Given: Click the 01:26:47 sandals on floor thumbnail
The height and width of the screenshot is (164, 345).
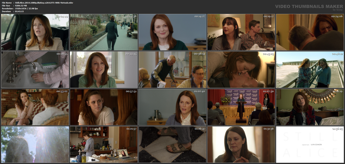Looking at the screenshot, I should [172, 145].
